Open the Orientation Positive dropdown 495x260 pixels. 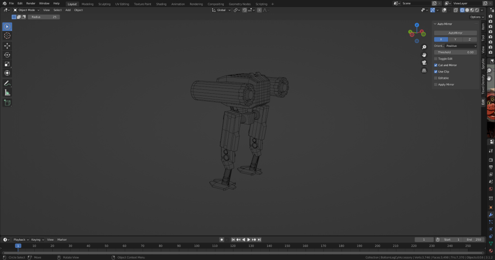coord(461,46)
